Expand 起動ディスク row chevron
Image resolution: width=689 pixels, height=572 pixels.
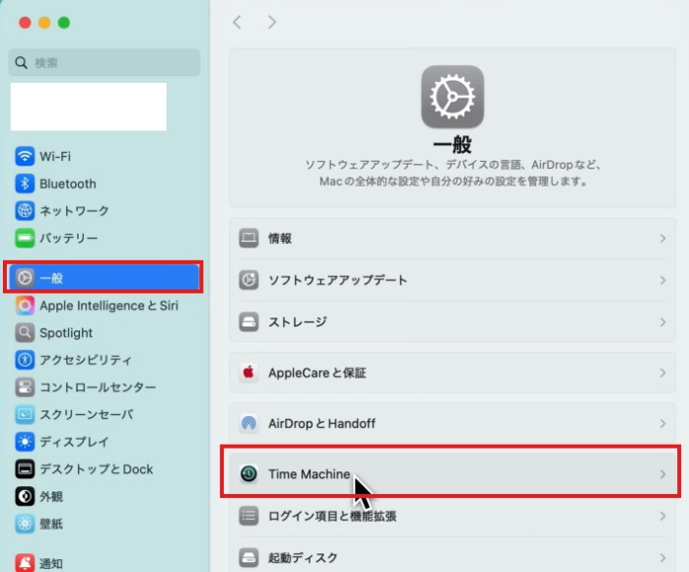point(662,557)
